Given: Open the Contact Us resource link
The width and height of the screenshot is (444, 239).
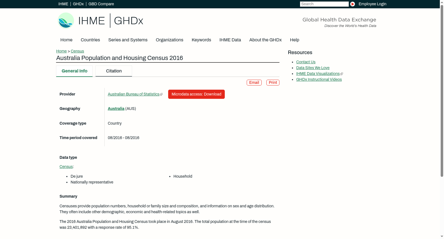Looking at the screenshot, I should pyautogui.click(x=306, y=62).
